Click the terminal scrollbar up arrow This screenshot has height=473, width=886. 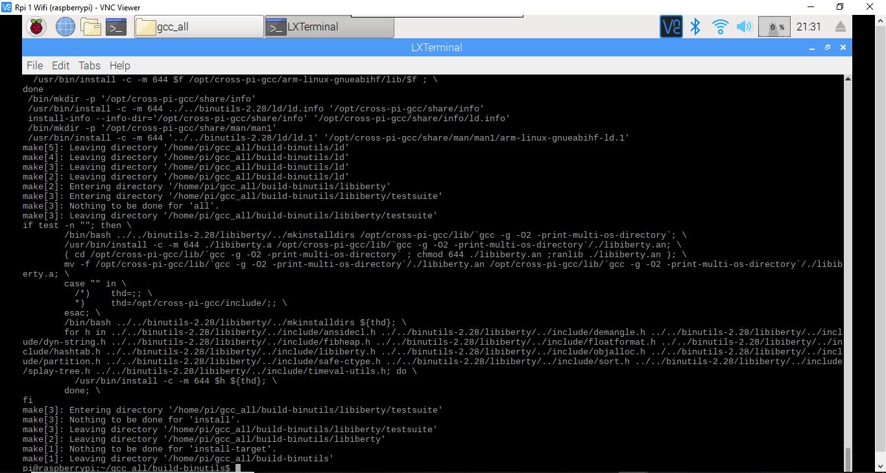847,79
